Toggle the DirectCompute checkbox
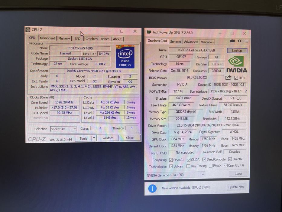Viewport: 282px width, 212px height. (x=204, y=160)
